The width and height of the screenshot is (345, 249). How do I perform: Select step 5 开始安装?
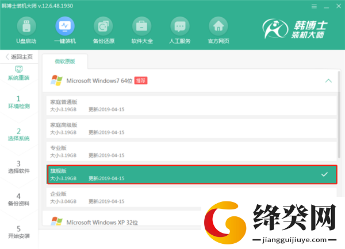pyautogui.click(x=19, y=232)
